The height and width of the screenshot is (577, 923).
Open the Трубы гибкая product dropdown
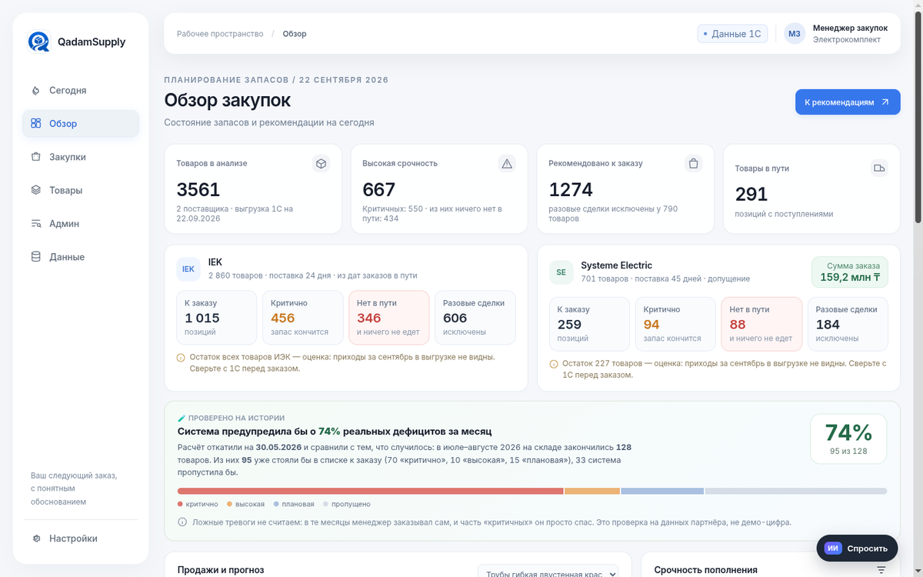tap(548, 573)
